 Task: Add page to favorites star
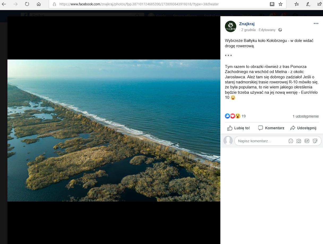(x=280, y=4)
